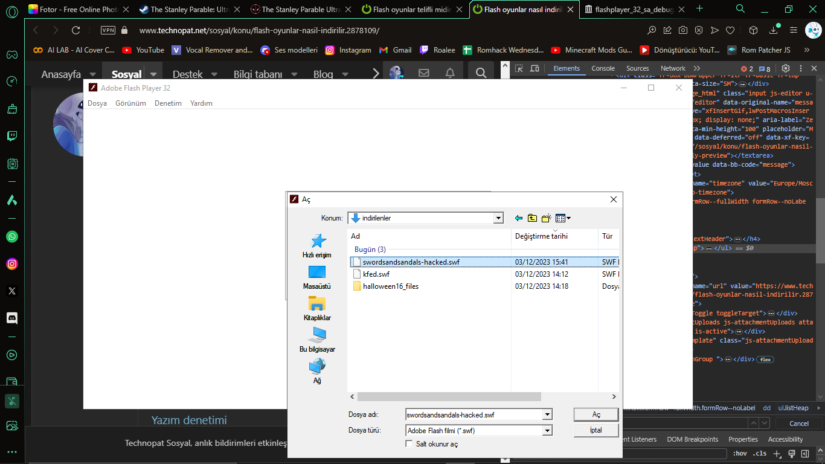Open browser downloads icon

tap(774, 30)
